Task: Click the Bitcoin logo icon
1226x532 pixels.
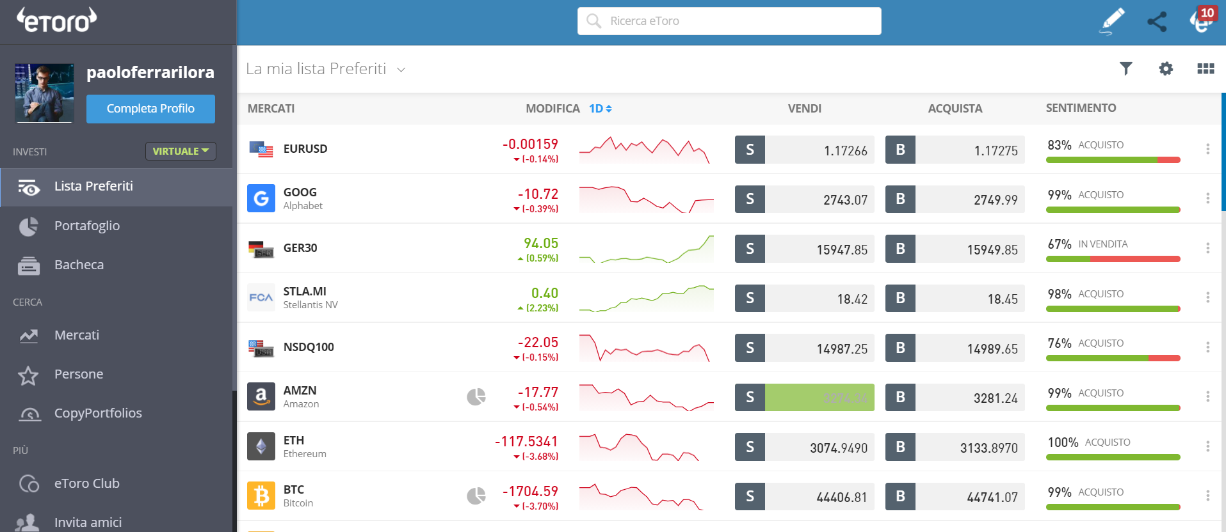Action: point(261,496)
